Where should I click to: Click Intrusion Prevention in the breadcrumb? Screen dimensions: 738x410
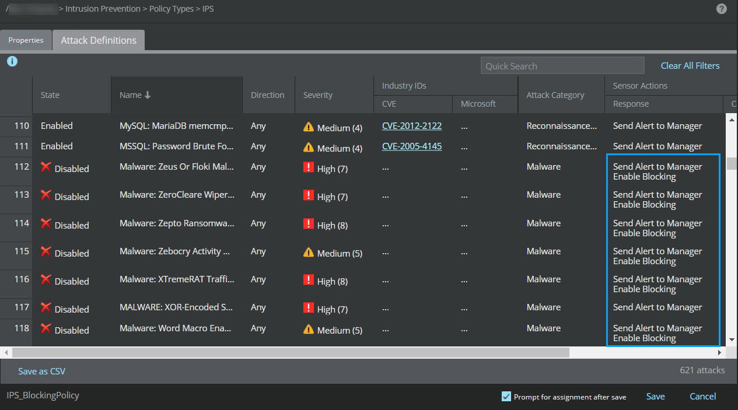click(103, 9)
